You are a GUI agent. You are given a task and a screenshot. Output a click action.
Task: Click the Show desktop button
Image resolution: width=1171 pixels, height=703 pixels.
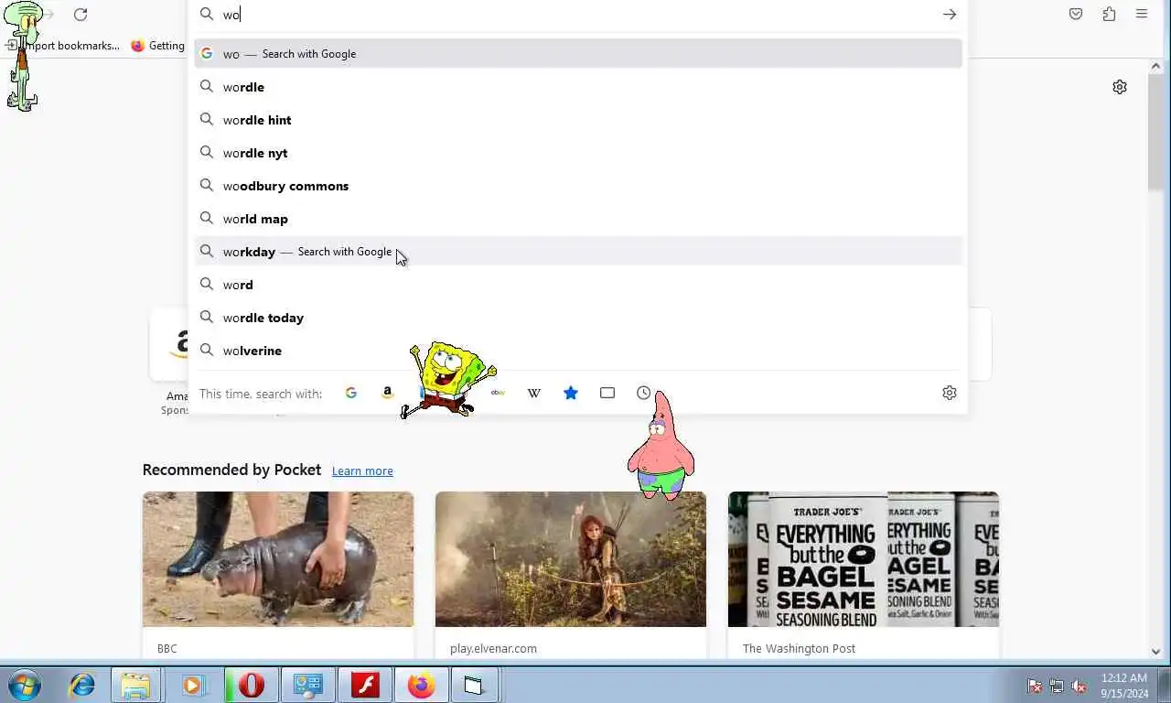(x=1164, y=686)
